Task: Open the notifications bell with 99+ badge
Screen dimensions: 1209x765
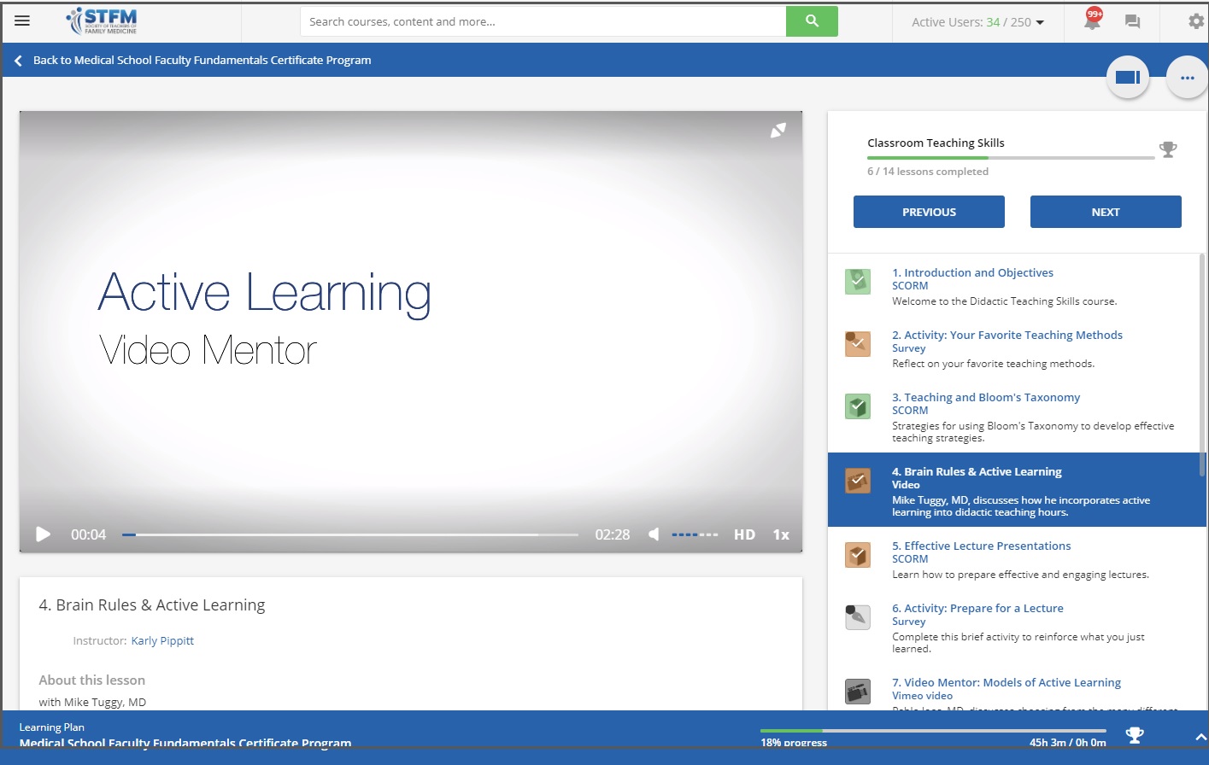Action: [x=1093, y=20]
